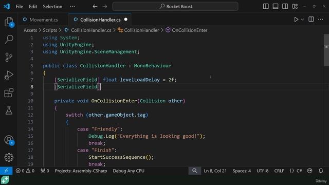The image size is (329, 185).
Task: Open the File menu
Action: point(20,7)
